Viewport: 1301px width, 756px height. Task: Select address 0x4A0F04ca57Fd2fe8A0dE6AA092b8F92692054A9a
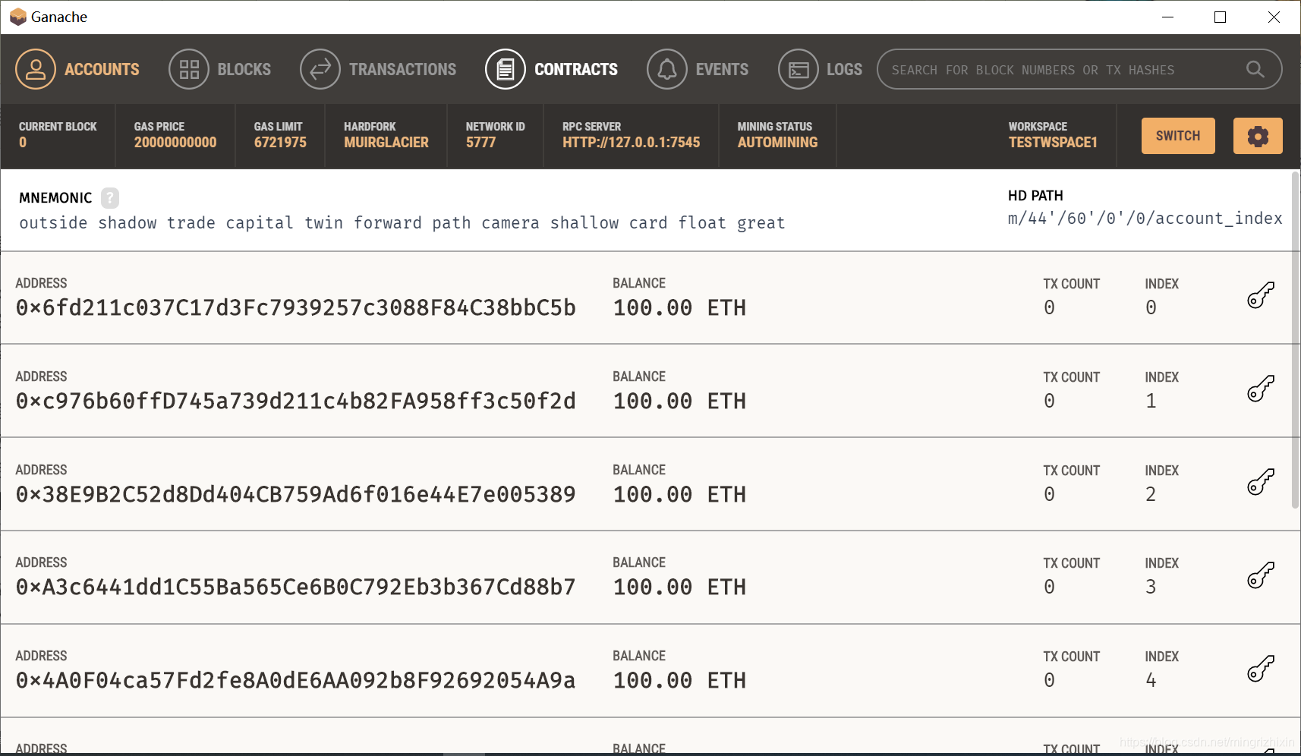296,680
